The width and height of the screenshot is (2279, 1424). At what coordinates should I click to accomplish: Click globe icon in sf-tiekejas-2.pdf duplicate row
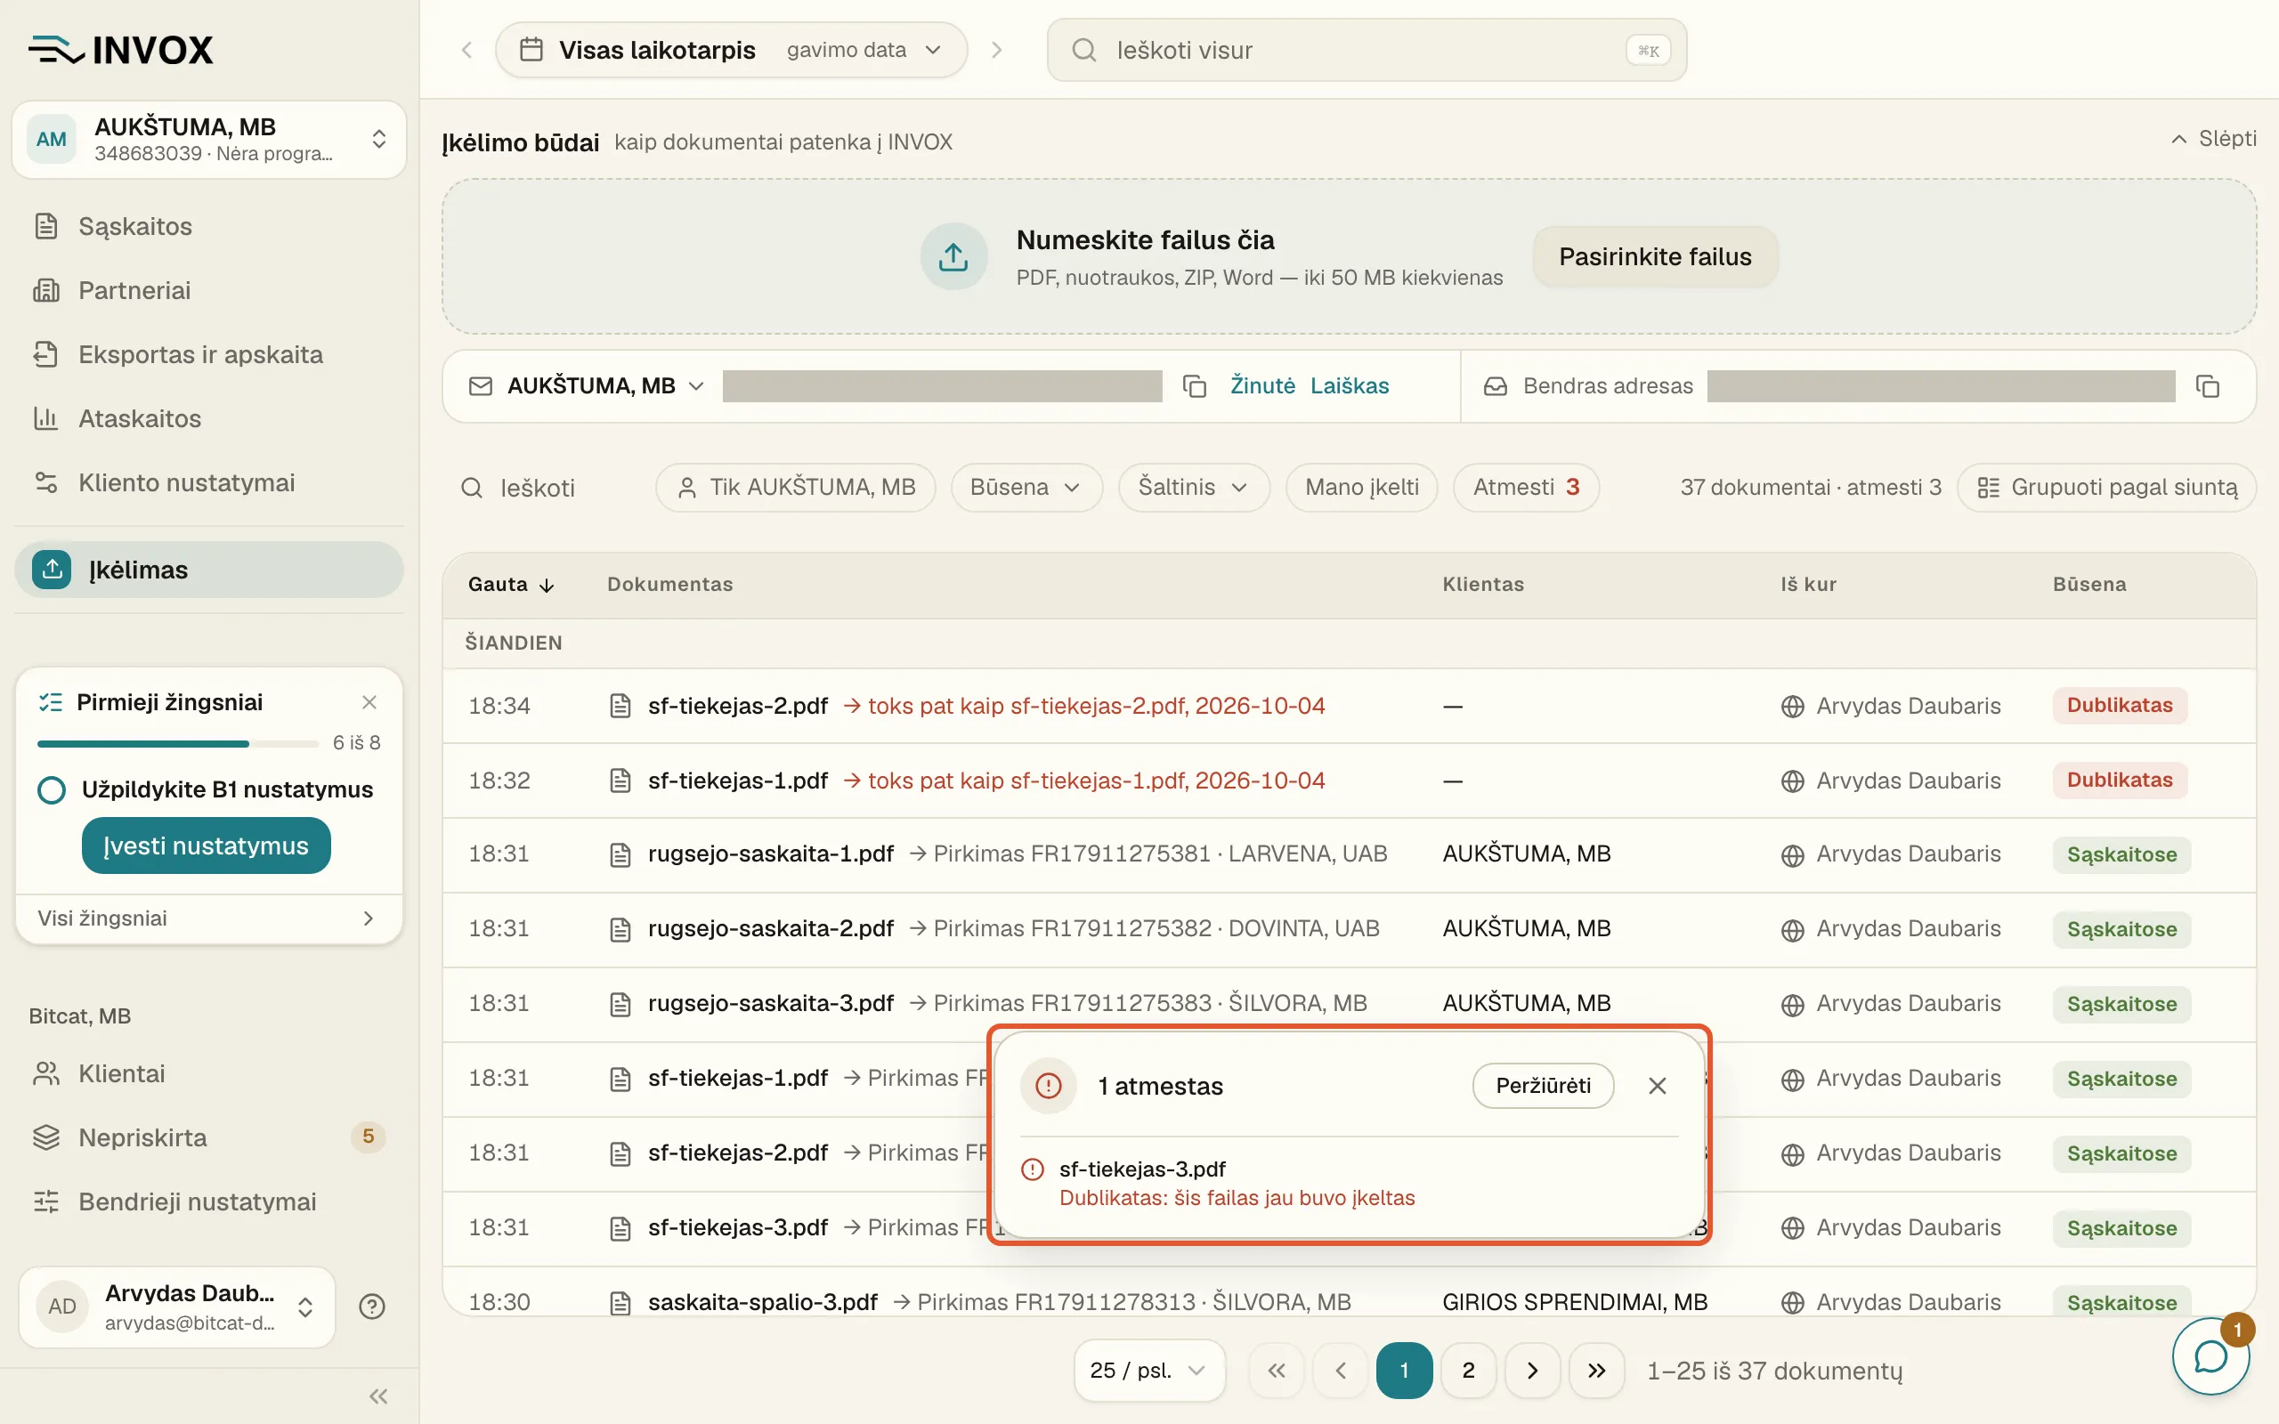pyautogui.click(x=1792, y=707)
